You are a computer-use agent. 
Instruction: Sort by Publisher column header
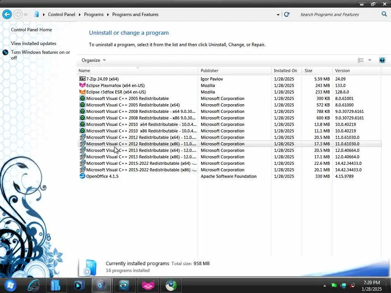235,71
